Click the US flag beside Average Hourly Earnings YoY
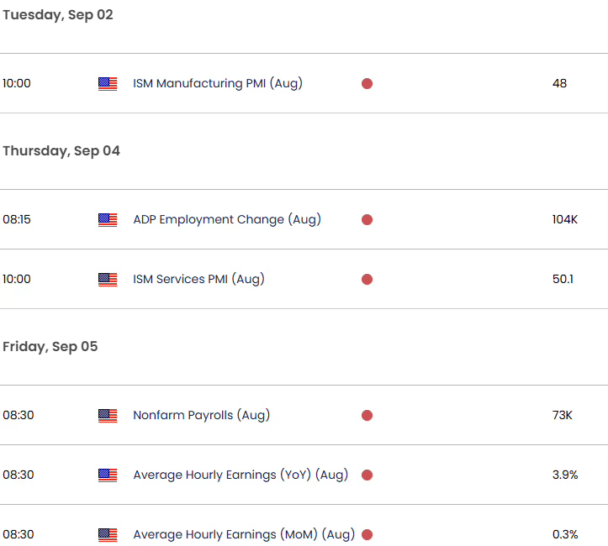The image size is (608, 546). [108, 475]
